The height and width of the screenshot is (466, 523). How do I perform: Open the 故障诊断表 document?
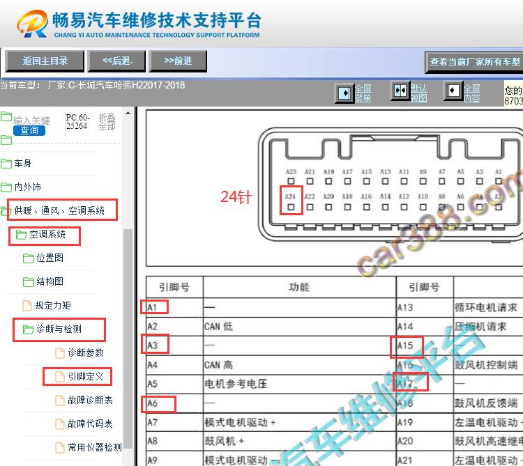click(x=90, y=400)
